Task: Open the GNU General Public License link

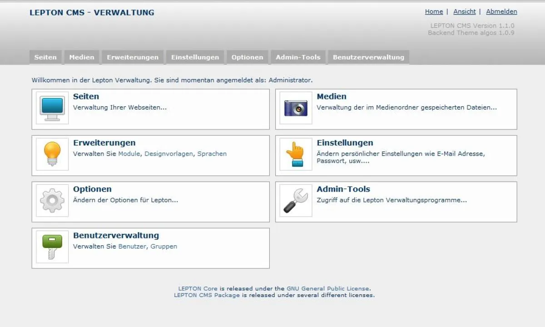Action: (x=327, y=288)
